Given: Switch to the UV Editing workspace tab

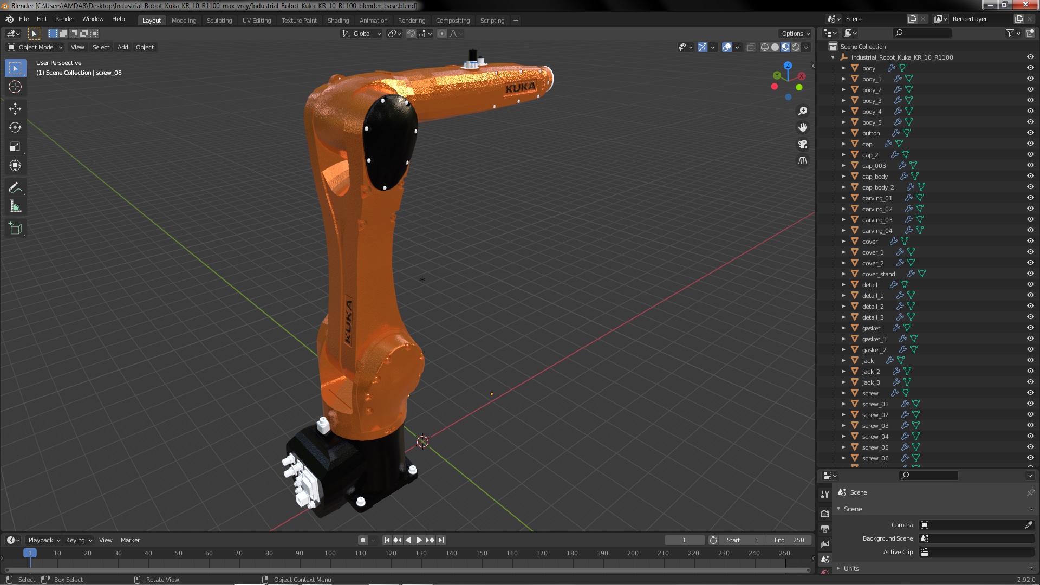Looking at the screenshot, I should coord(257,21).
